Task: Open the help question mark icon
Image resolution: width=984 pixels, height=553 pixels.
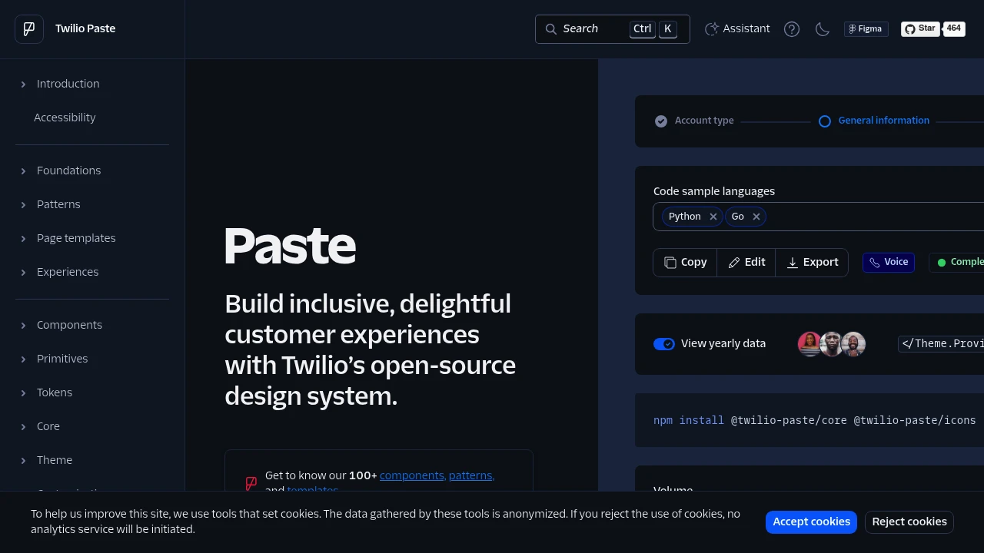Action: pos(792,29)
